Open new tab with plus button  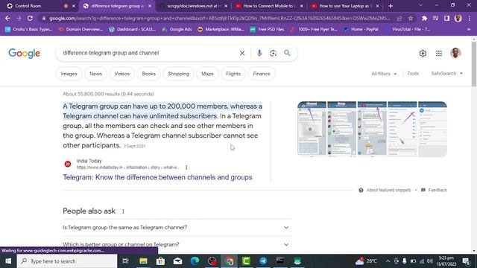391,6
